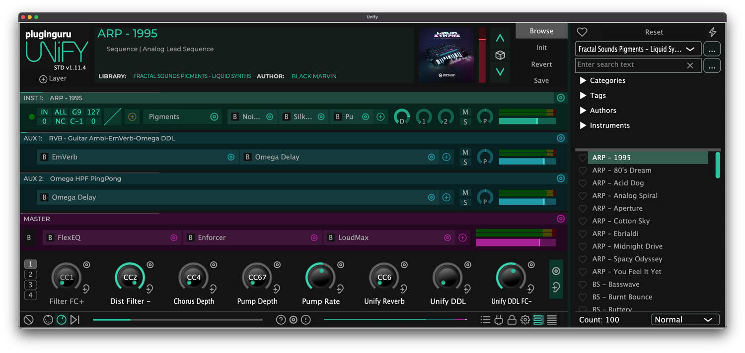The image size is (745, 353).
Task: Click the panic stop icon in bottom toolbar
Action: [29, 320]
